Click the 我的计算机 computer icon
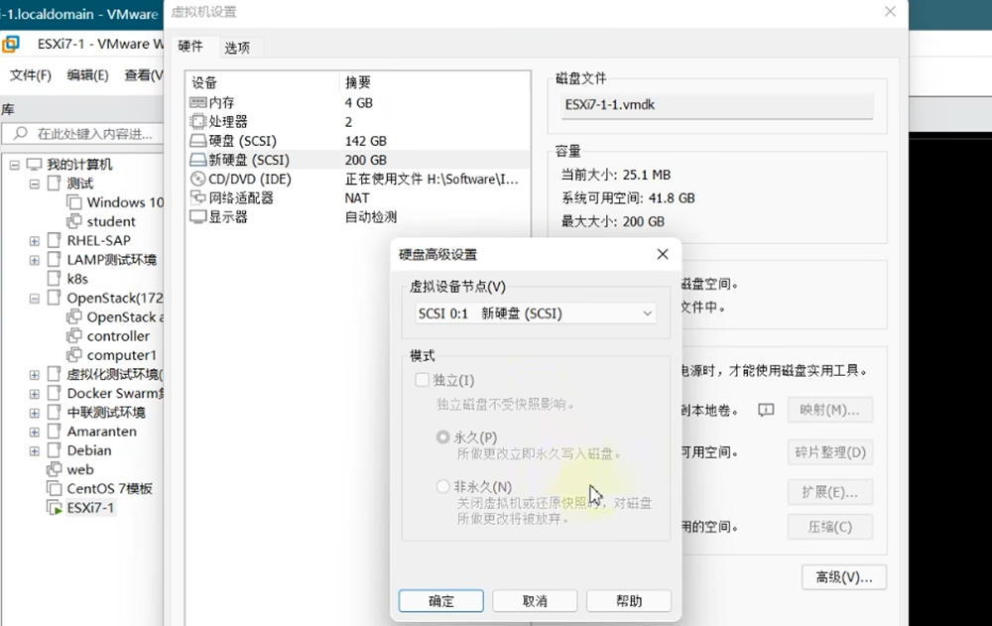The height and width of the screenshot is (626, 992). click(x=34, y=165)
